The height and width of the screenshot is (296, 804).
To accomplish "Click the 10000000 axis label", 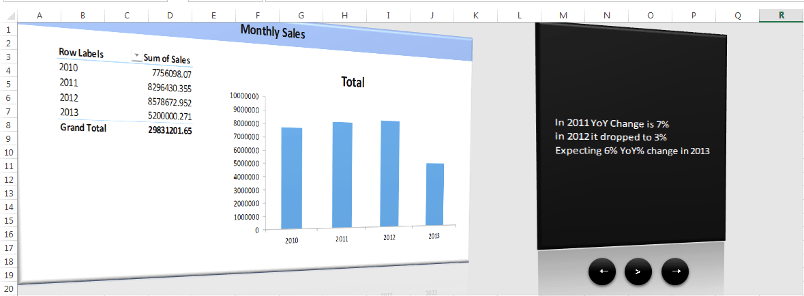I will click(244, 96).
